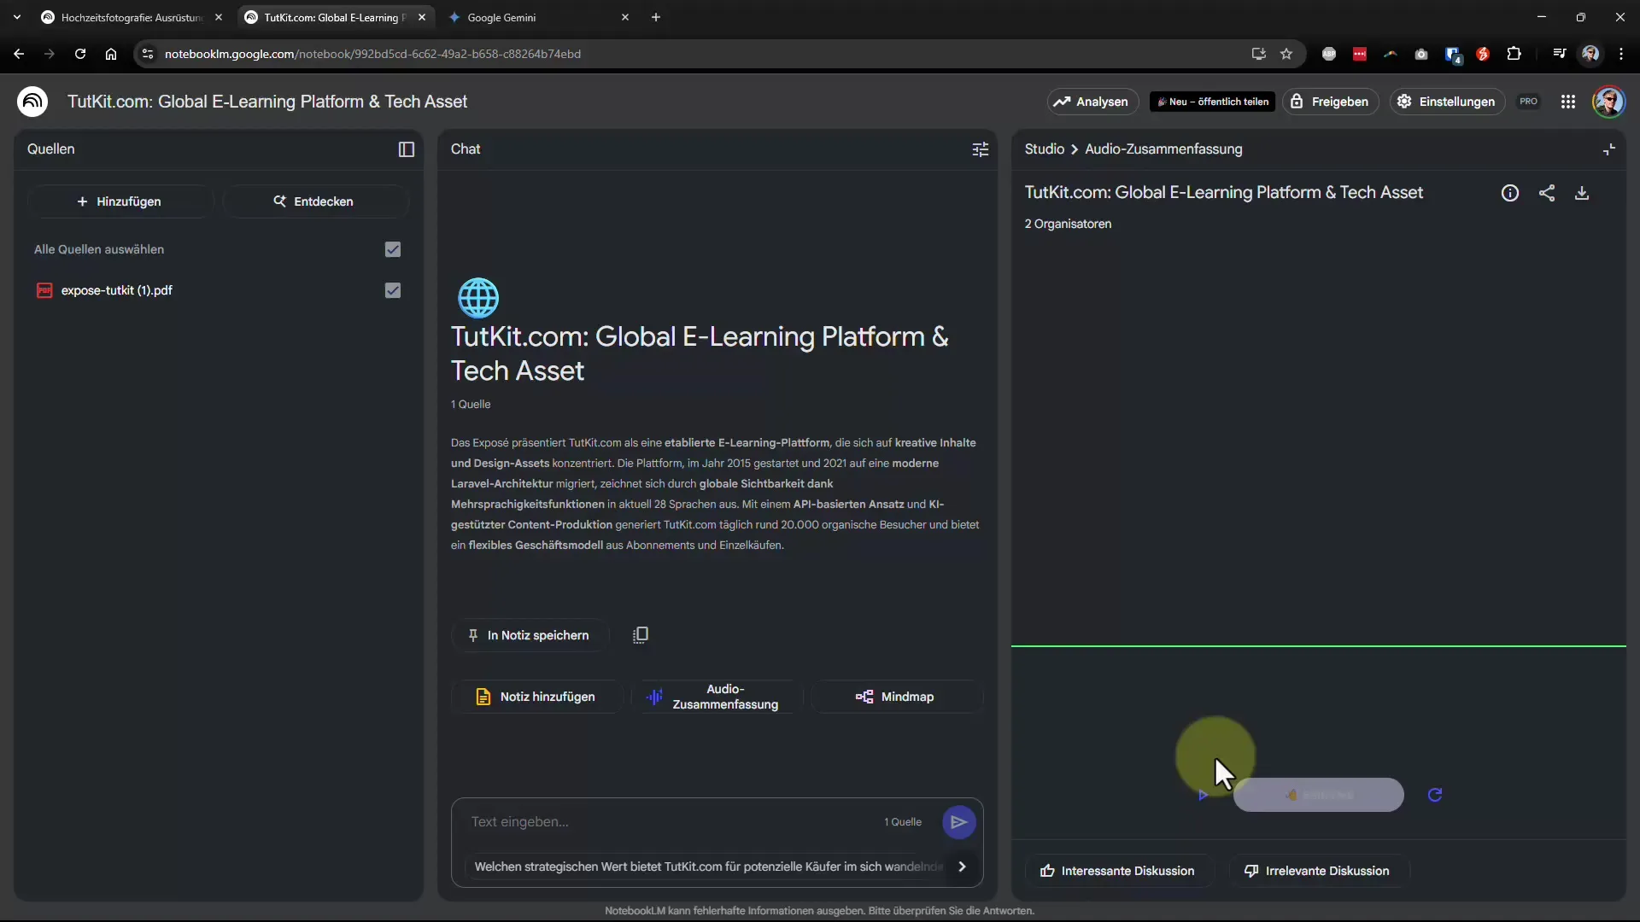Show next suggested question
Image resolution: width=1640 pixels, height=922 pixels.
click(963, 867)
